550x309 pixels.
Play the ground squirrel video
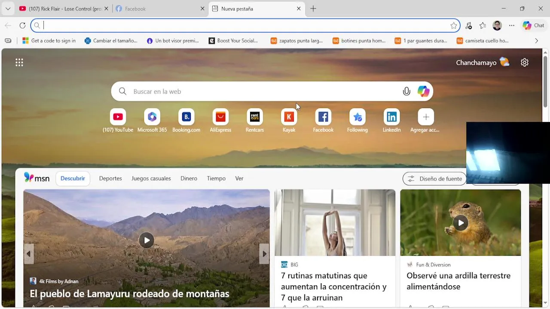pos(461,223)
